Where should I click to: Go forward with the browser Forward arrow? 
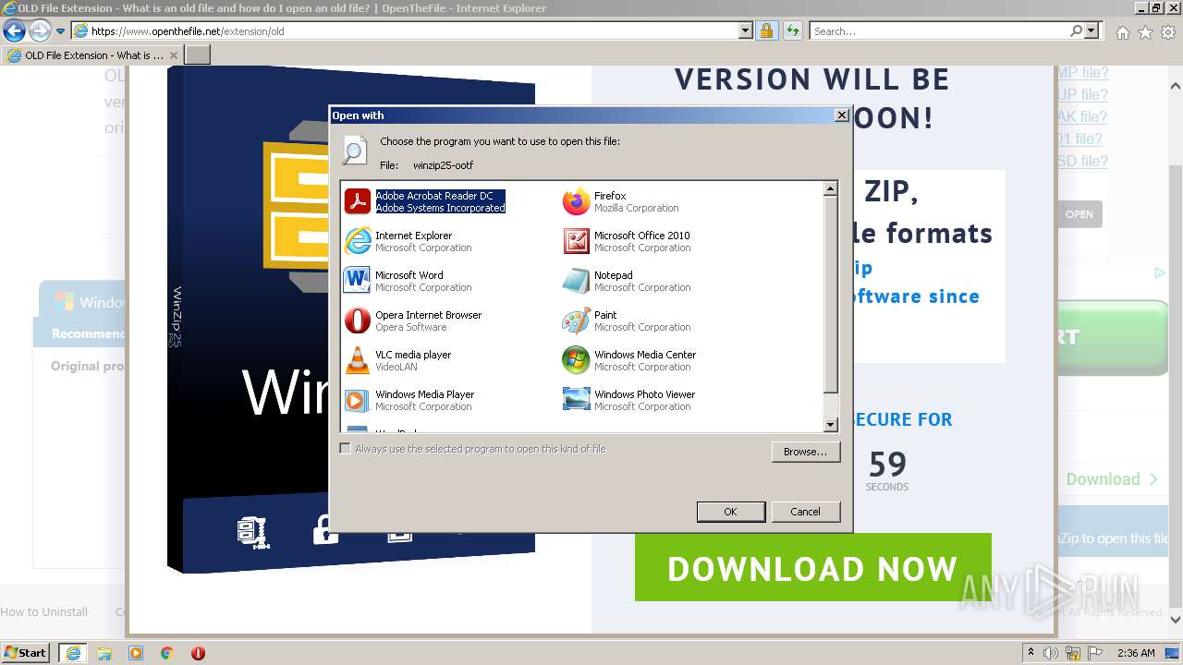40,30
